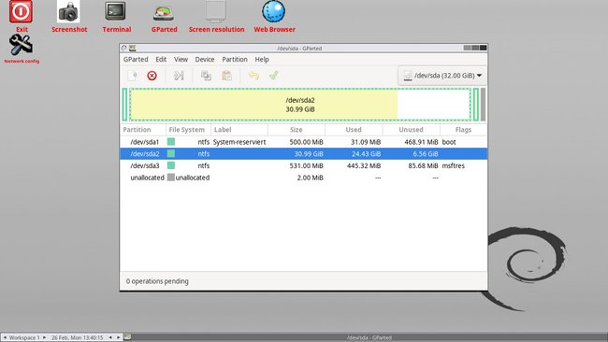
Task: Open the Terminal desktop icon
Action: coord(116,11)
